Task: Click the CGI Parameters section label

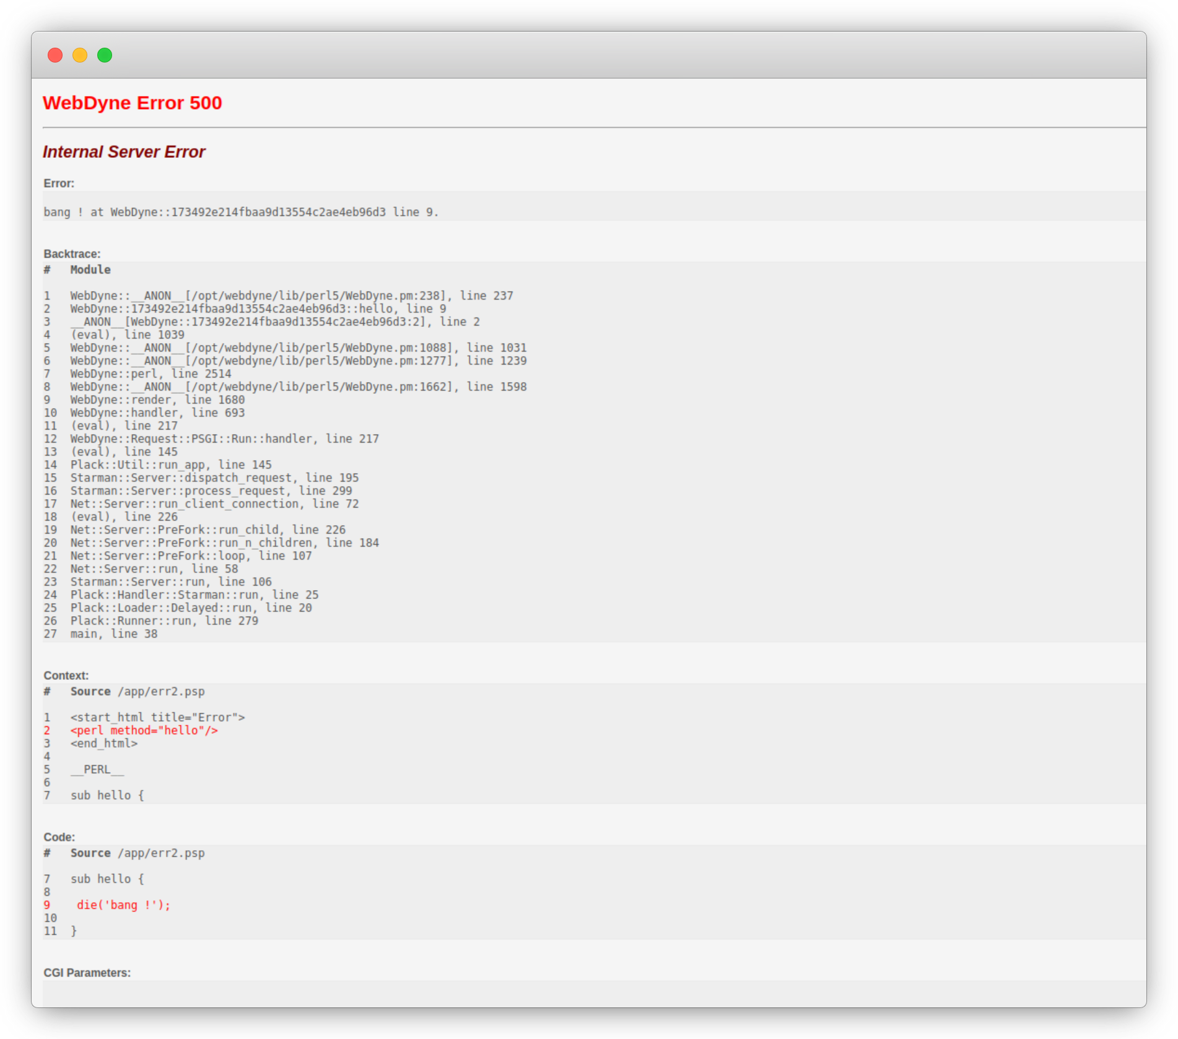Action: point(87,973)
